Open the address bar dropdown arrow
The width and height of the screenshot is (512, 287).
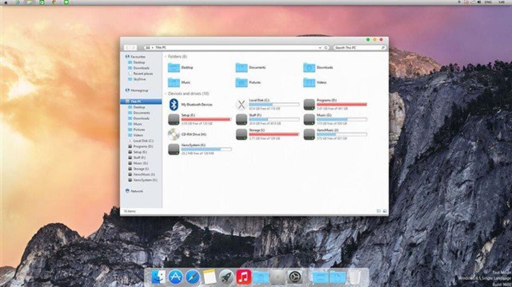coord(319,48)
